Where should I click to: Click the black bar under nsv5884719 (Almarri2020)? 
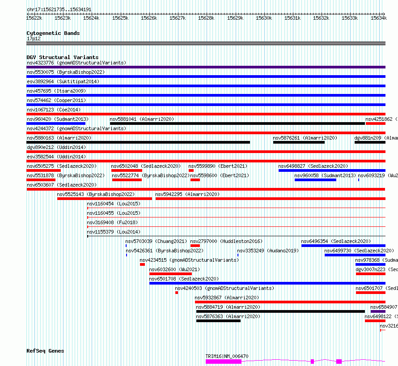280,312
